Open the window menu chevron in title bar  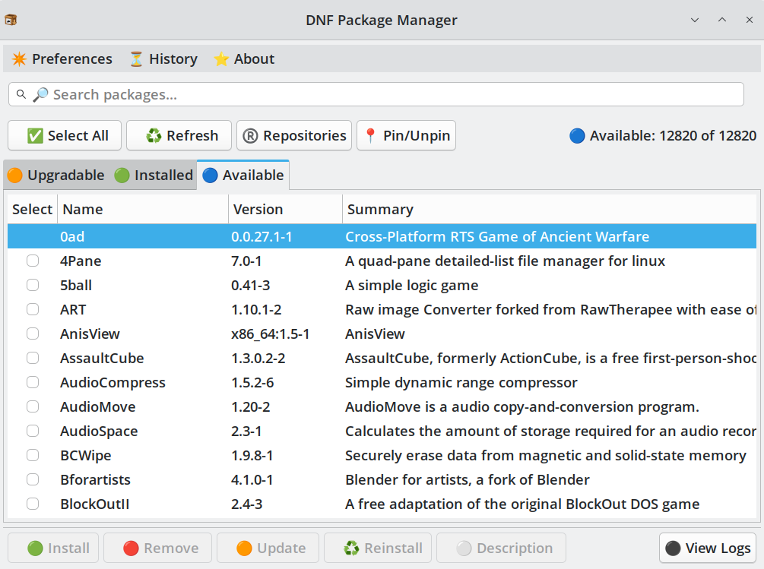(695, 20)
